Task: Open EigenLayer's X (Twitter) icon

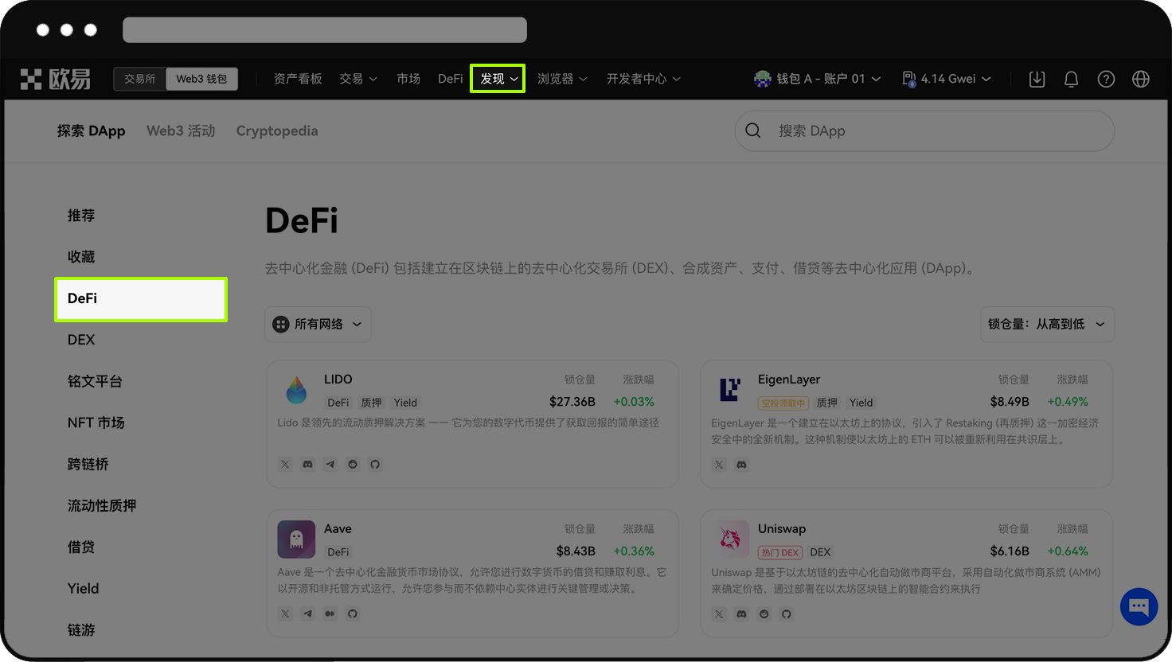Action: (719, 464)
